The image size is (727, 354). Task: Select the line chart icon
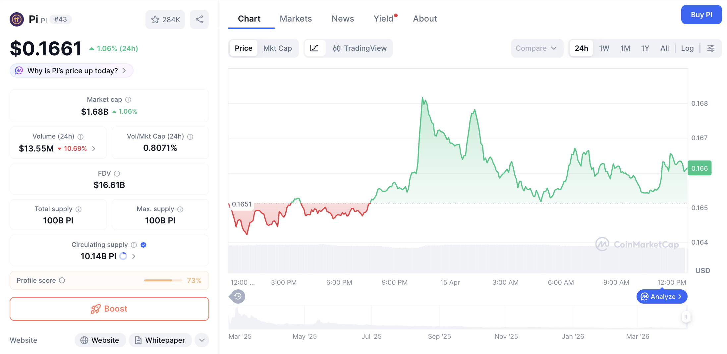(315, 48)
